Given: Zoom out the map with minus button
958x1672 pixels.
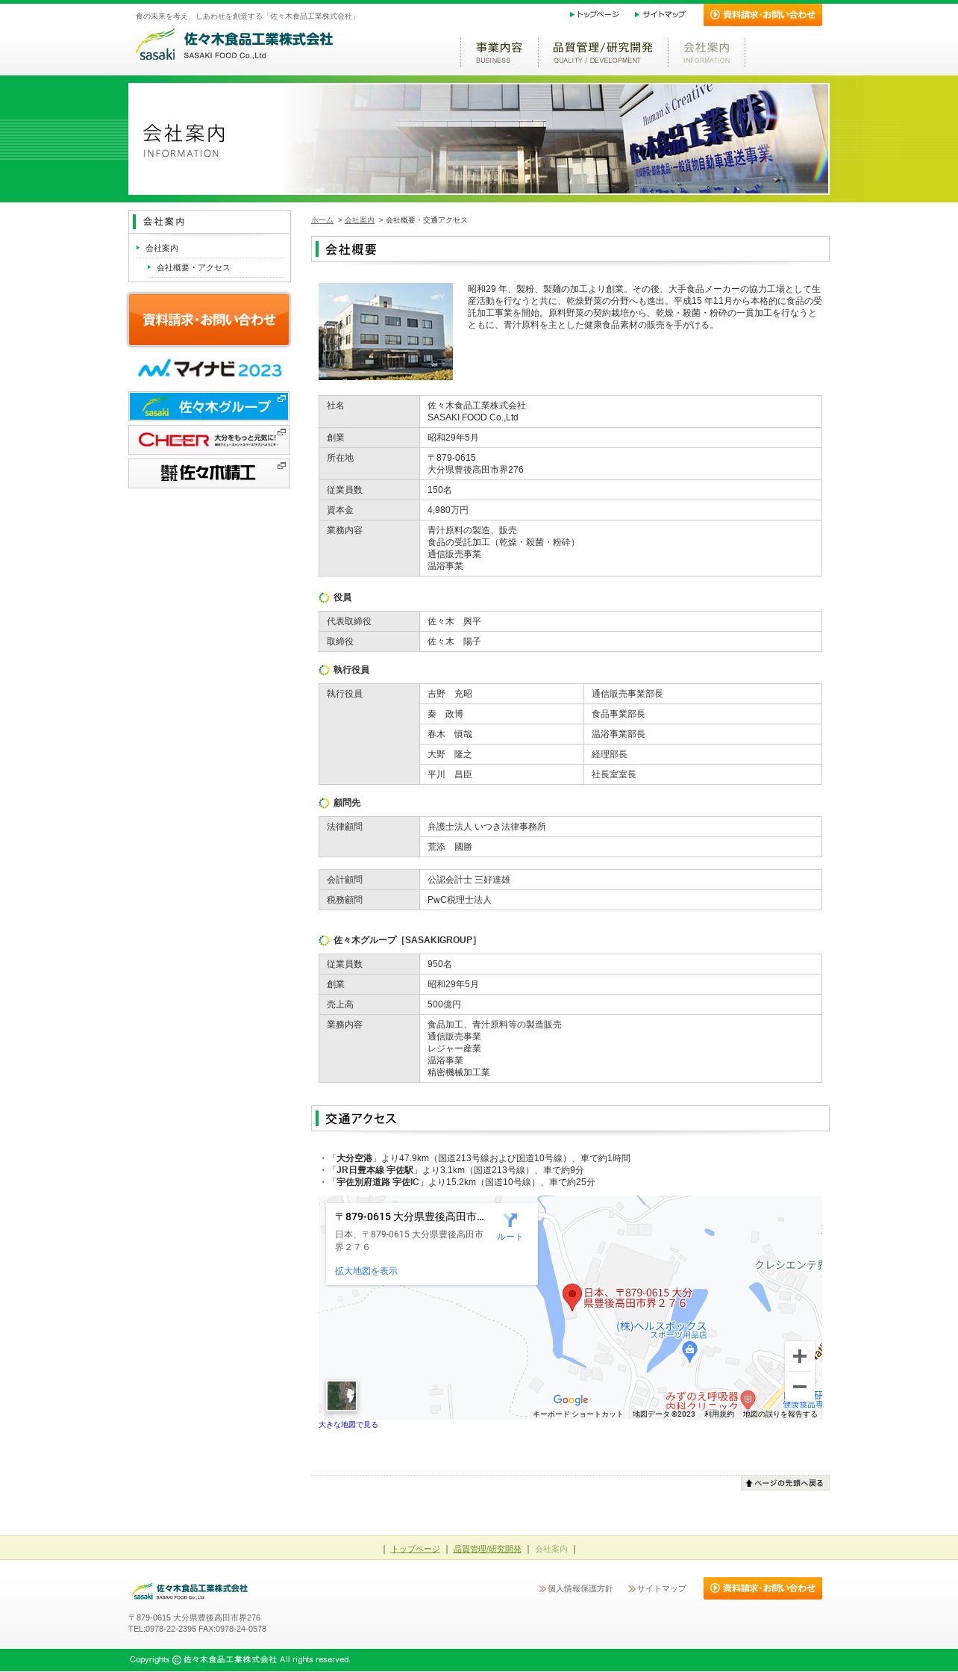Looking at the screenshot, I should (x=800, y=1387).
